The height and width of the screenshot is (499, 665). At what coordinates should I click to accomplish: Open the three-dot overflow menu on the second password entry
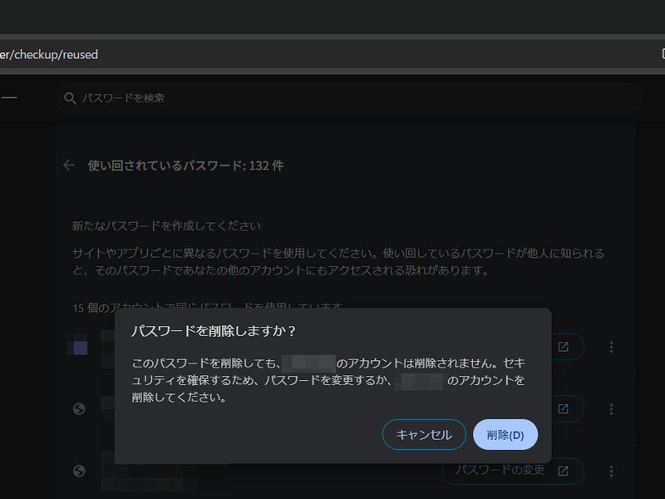tap(613, 408)
